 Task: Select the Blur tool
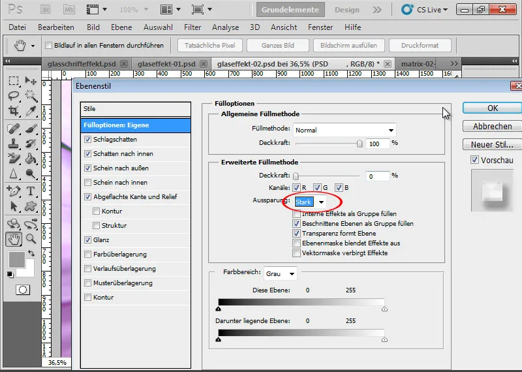(13, 174)
